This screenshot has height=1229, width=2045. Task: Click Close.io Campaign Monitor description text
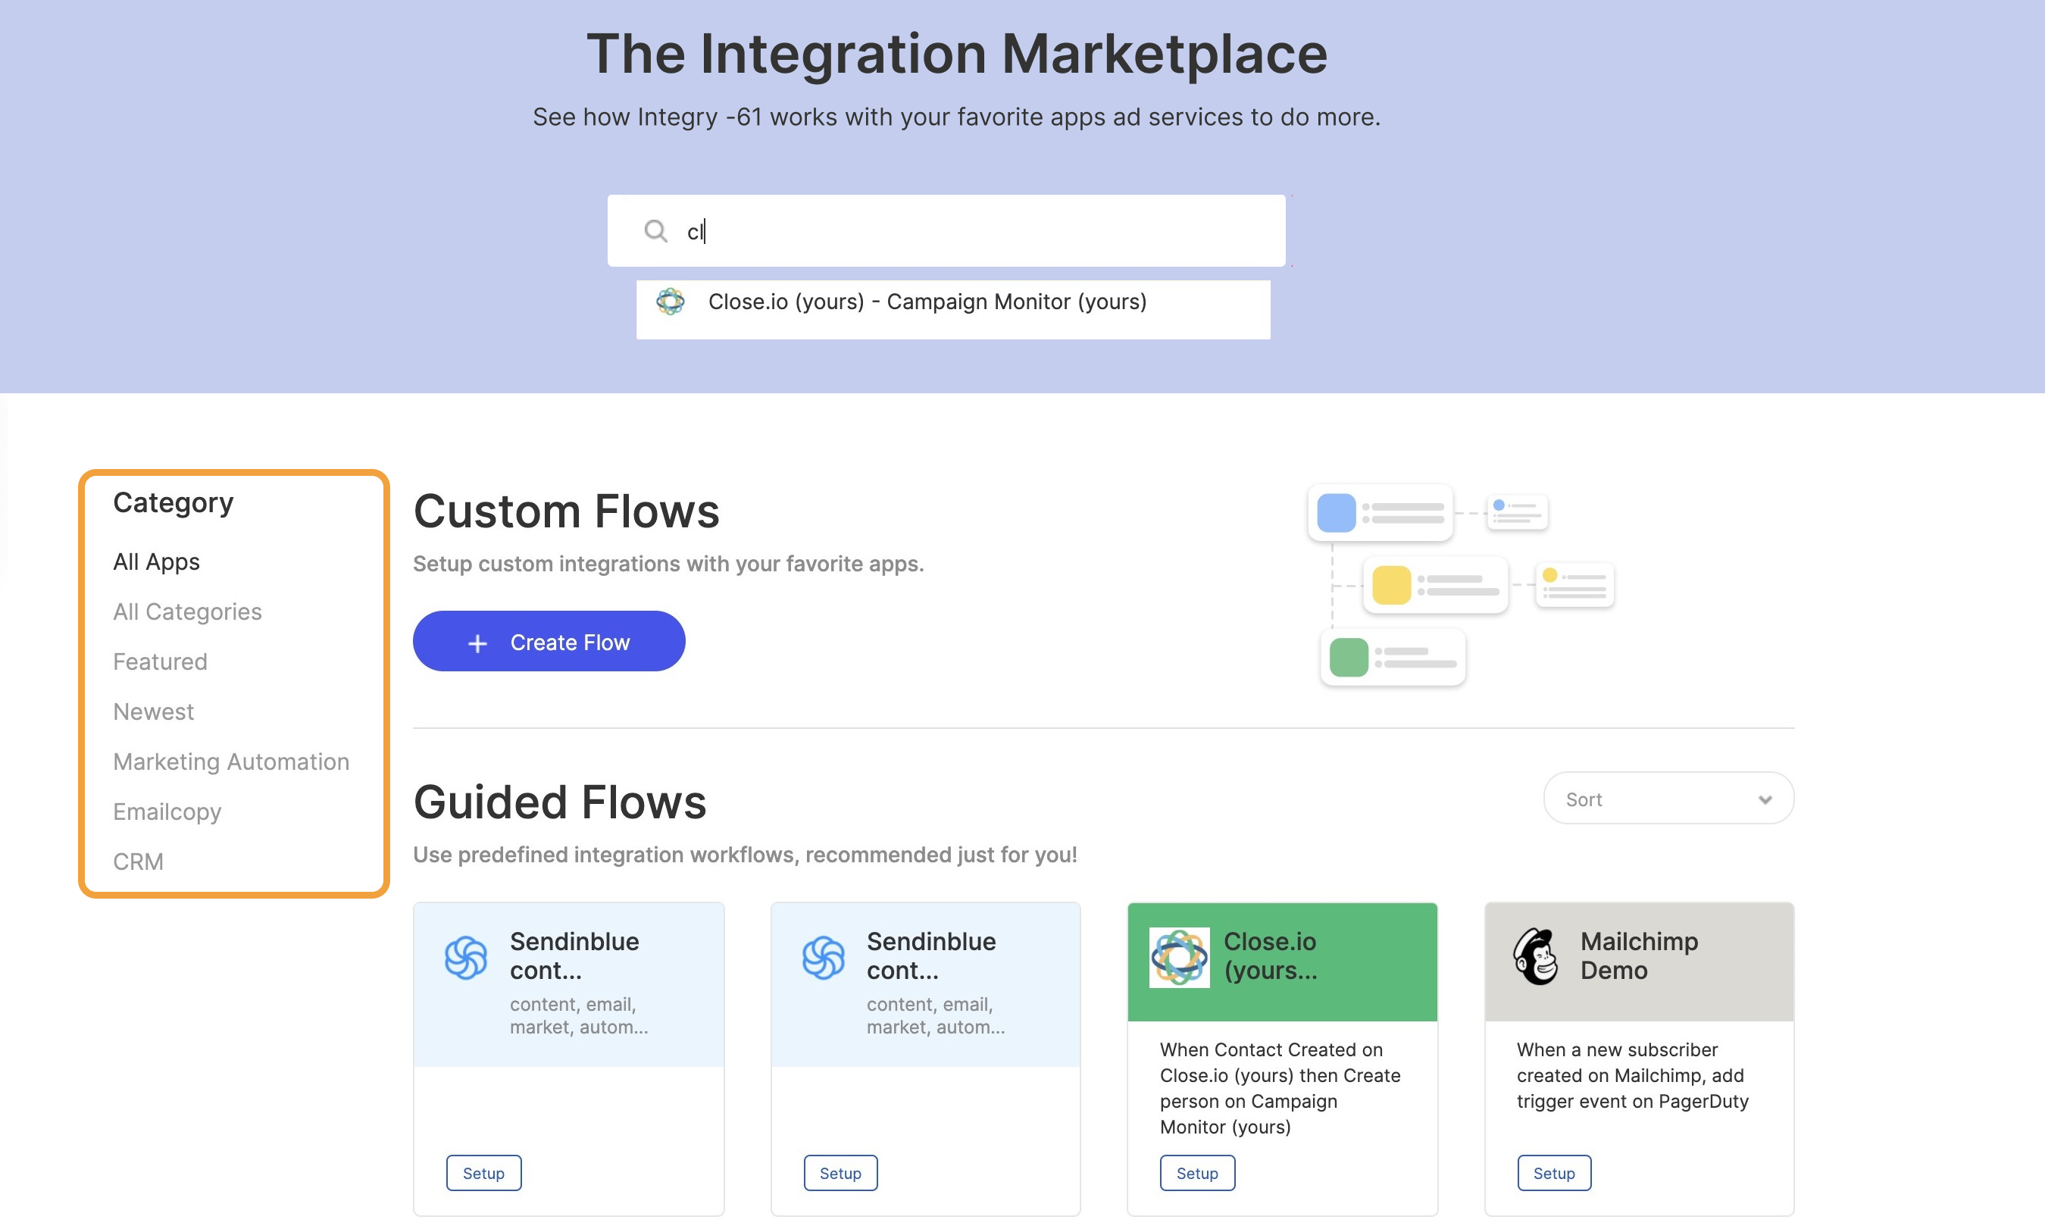click(1280, 1088)
